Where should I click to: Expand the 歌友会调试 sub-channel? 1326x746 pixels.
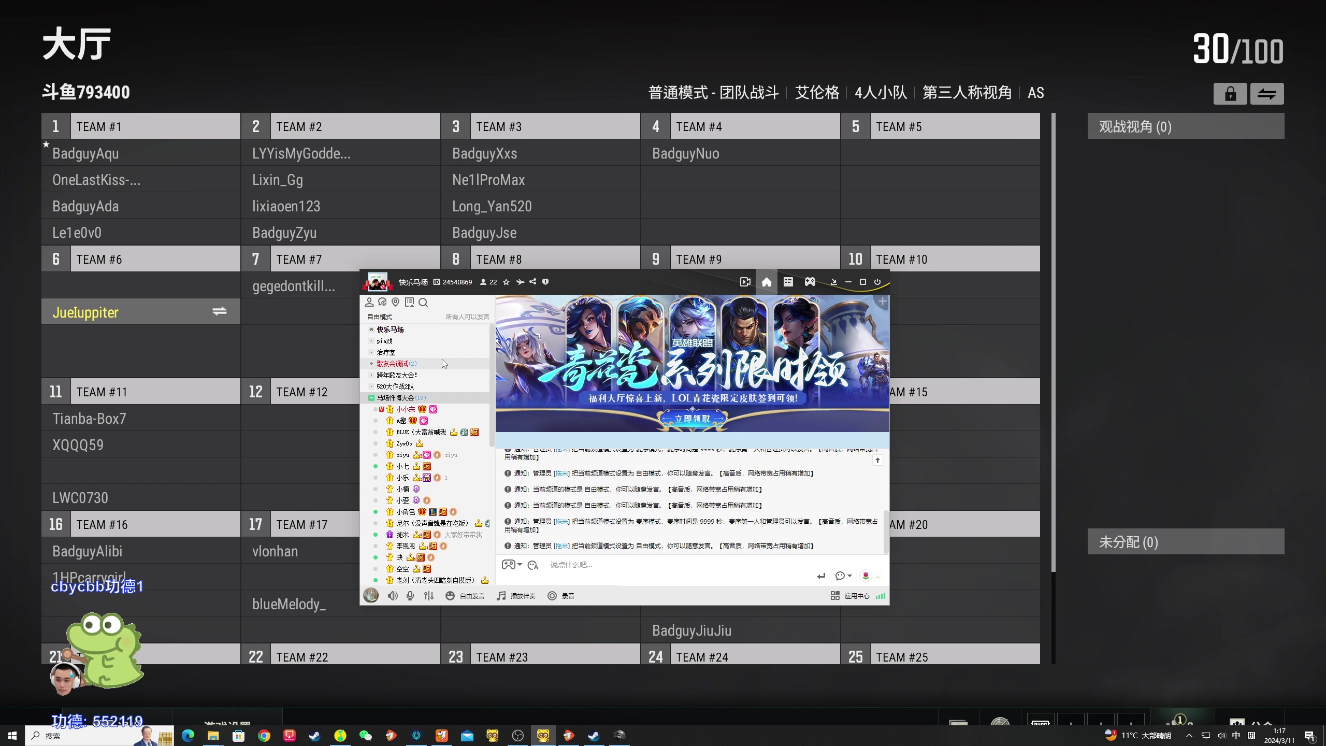click(371, 364)
